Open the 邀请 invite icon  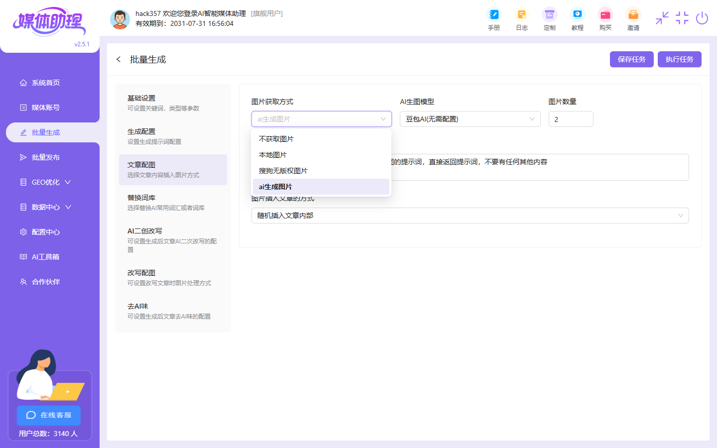click(633, 19)
